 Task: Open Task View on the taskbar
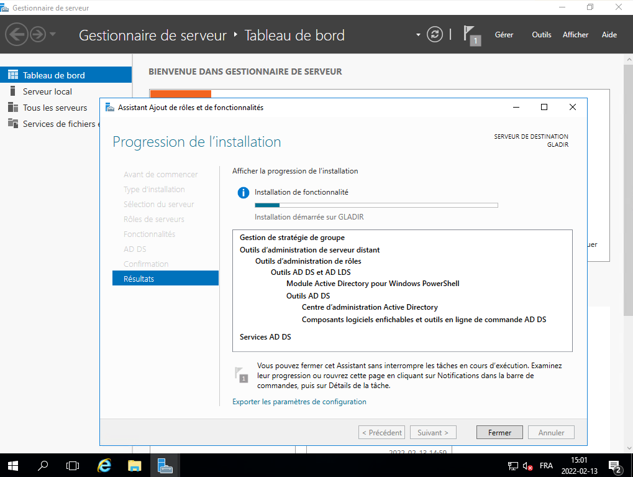click(73, 466)
